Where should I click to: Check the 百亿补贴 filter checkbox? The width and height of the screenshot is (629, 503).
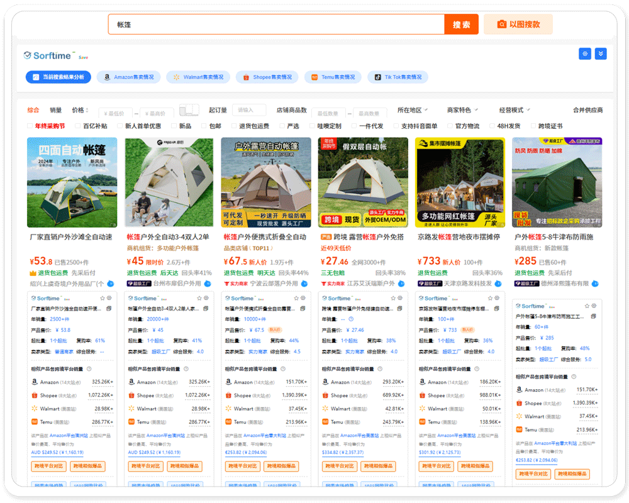pos(77,125)
